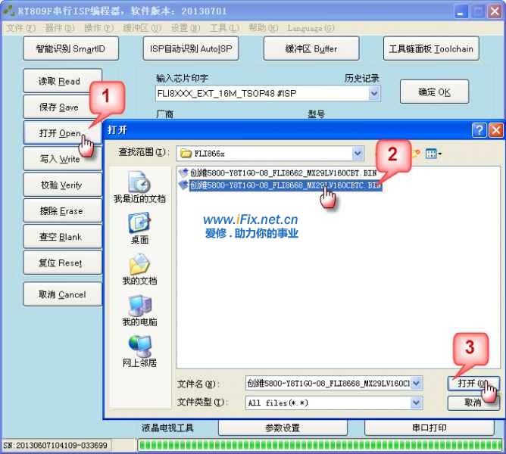This screenshot has width=506, height=454.
Task: Select the 液晶电视工具 tab
Action: point(167,428)
